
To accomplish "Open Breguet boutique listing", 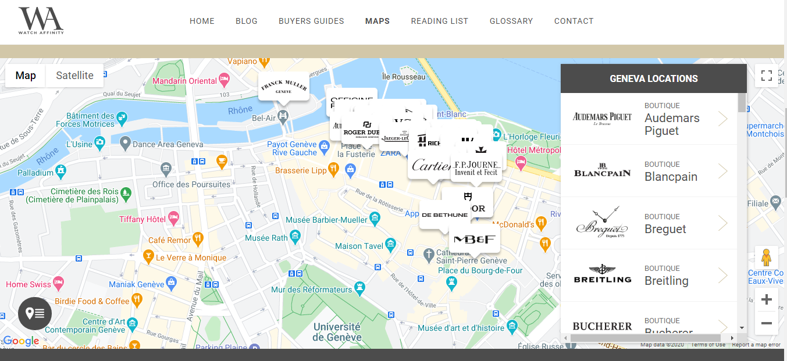I will [x=649, y=223].
